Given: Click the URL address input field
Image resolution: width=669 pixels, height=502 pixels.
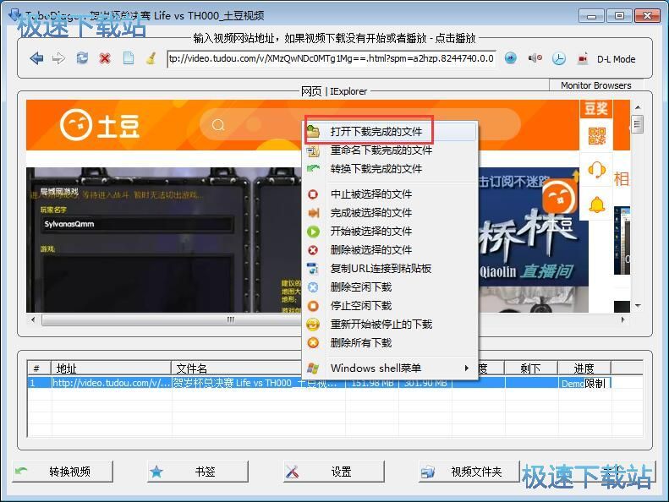Looking at the screenshot, I should [330, 58].
